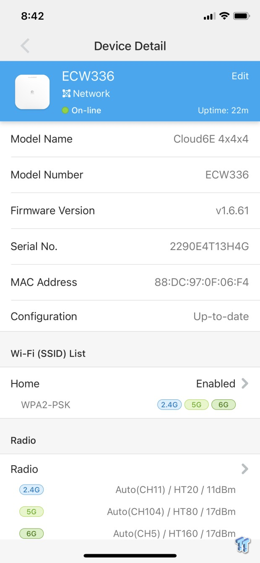The height and width of the screenshot is (563, 260).
Task: Select the 2.4G badge under the Home SSID
Action: pyautogui.click(x=169, y=404)
